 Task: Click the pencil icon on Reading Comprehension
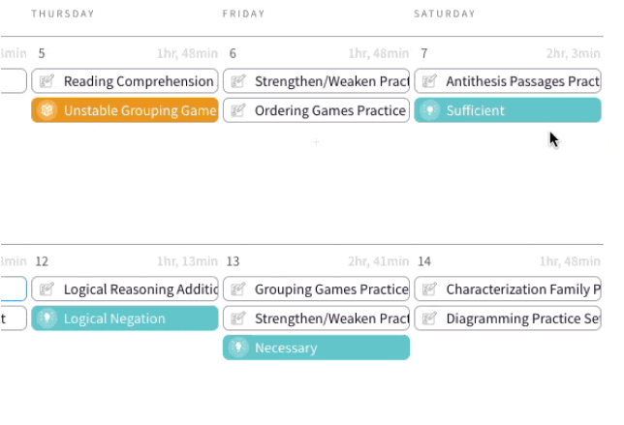coord(47,81)
